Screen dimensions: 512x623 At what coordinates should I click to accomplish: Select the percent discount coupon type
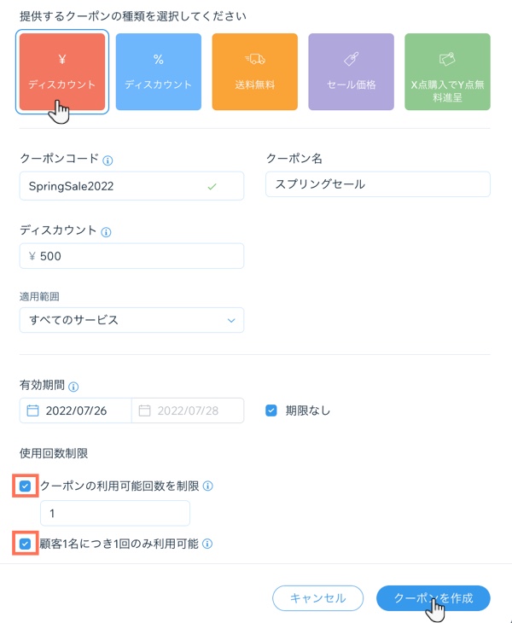coord(158,73)
